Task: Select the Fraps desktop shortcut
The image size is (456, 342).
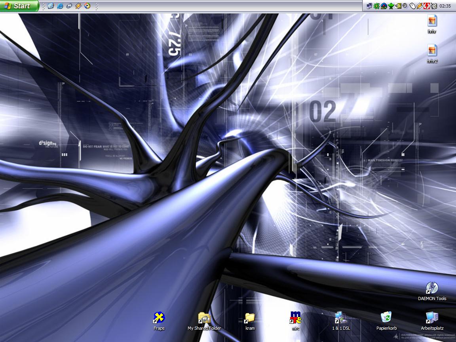Action: tap(159, 318)
